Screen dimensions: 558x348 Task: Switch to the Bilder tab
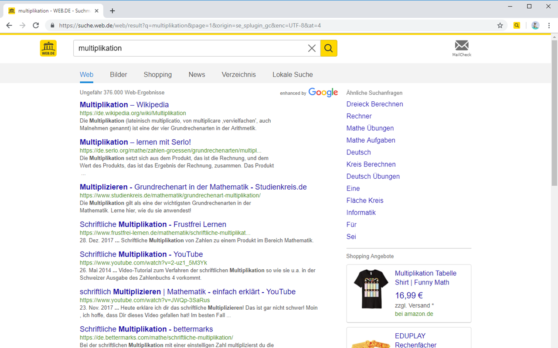(x=119, y=74)
